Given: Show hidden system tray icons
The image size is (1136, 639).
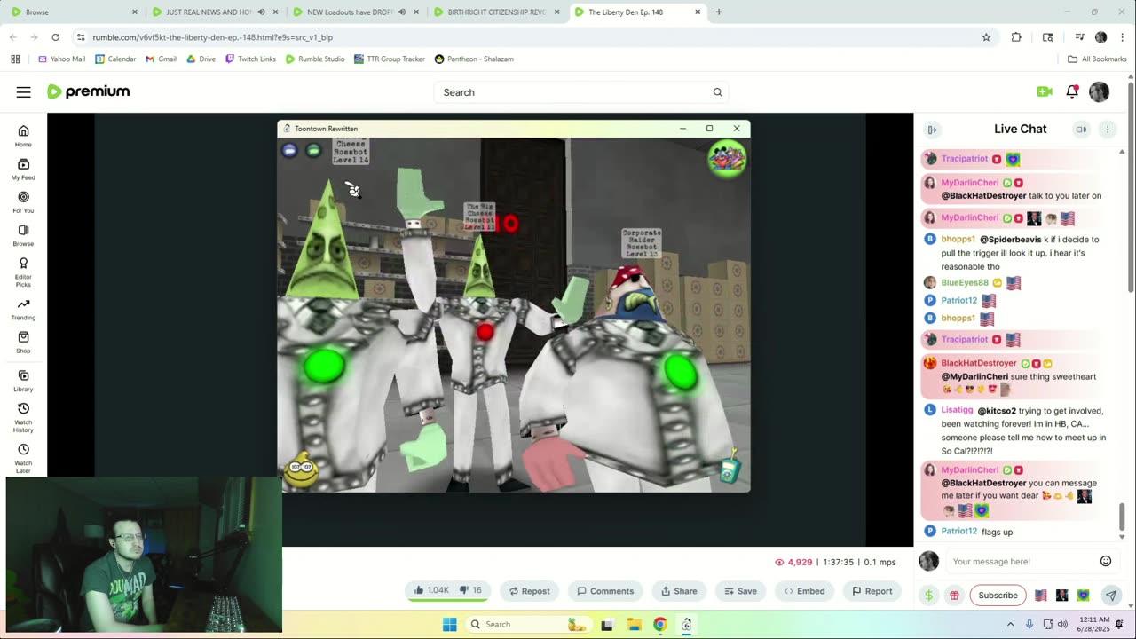Looking at the screenshot, I should (x=1010, y=624).
